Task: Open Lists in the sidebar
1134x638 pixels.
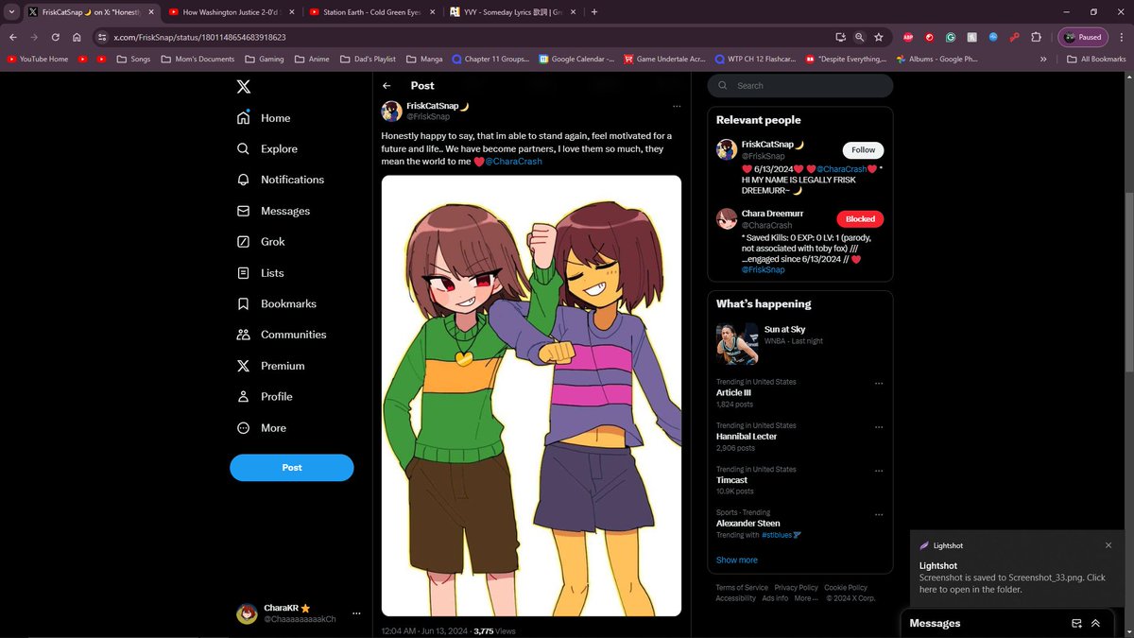Action: click(260, 273)
